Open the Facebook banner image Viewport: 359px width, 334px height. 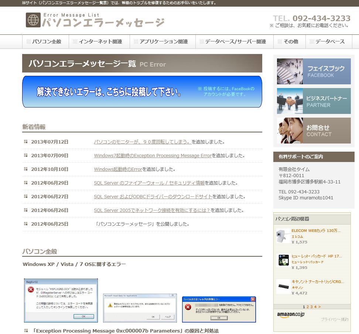tap(314, 71)
